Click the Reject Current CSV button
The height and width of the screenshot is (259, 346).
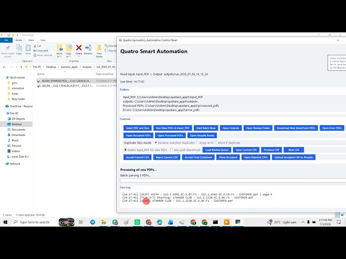coord(167,157)
